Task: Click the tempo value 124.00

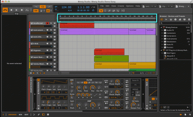Action: click(66, 7)
